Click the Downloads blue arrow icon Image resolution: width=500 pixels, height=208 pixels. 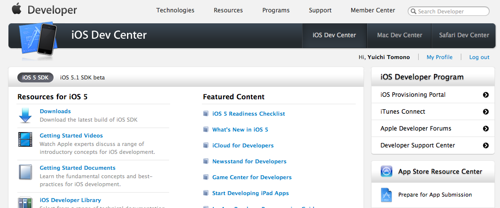25,115
